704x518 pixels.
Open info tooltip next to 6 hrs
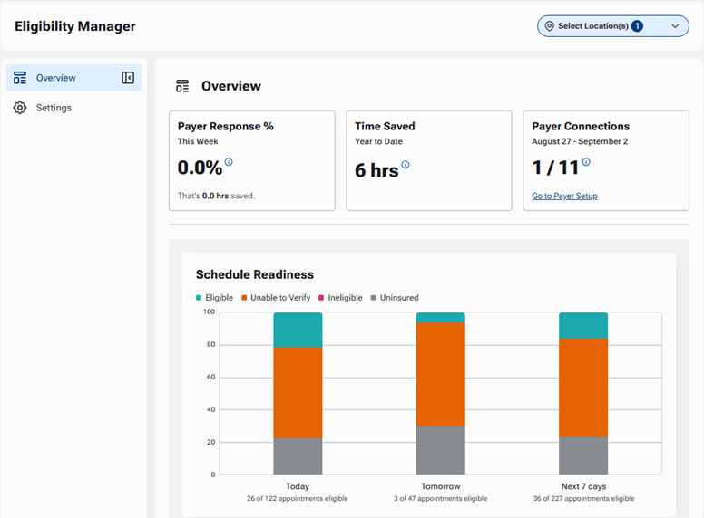point(406,165)
